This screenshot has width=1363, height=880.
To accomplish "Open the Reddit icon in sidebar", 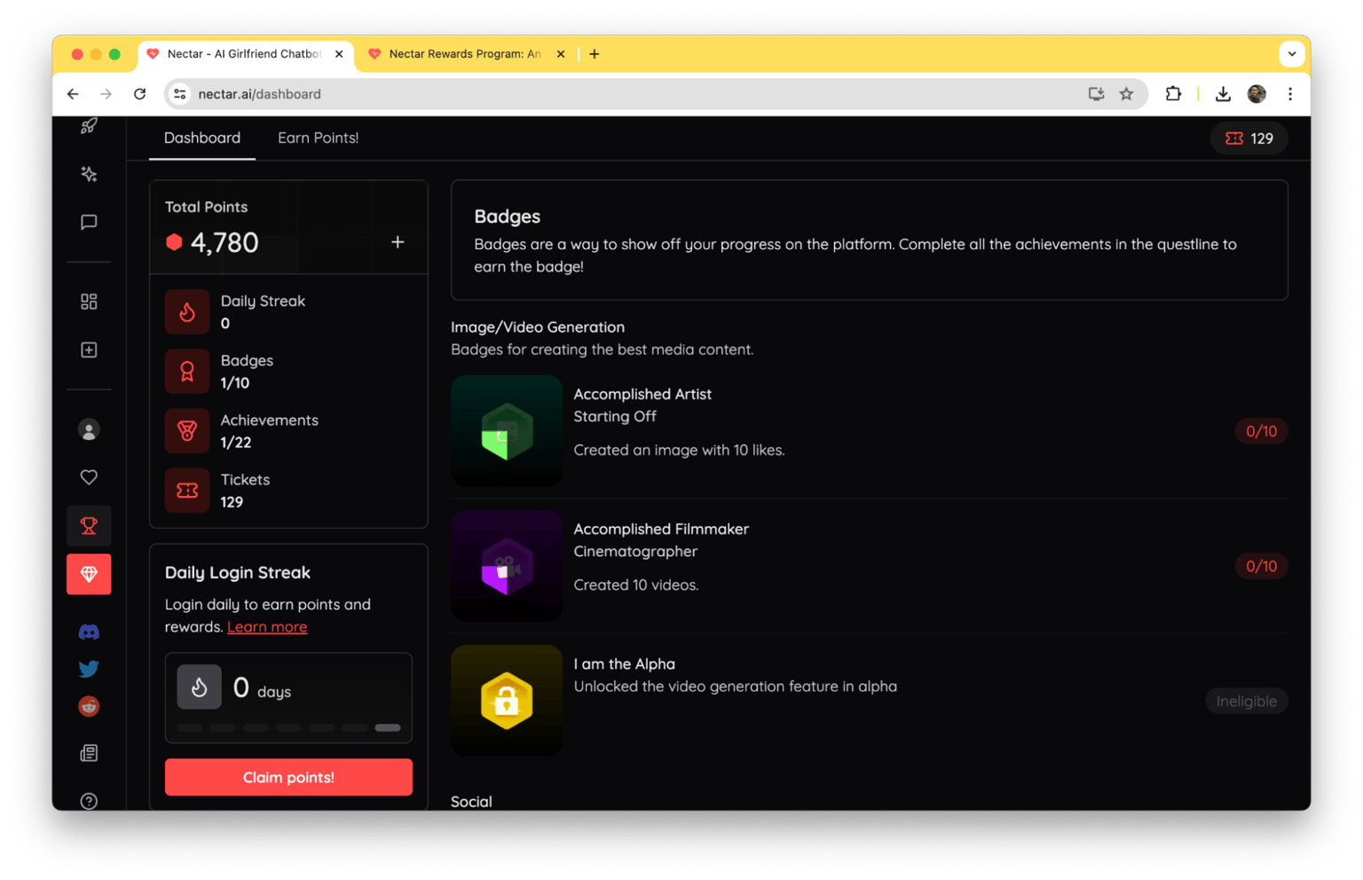I will 89,706.
